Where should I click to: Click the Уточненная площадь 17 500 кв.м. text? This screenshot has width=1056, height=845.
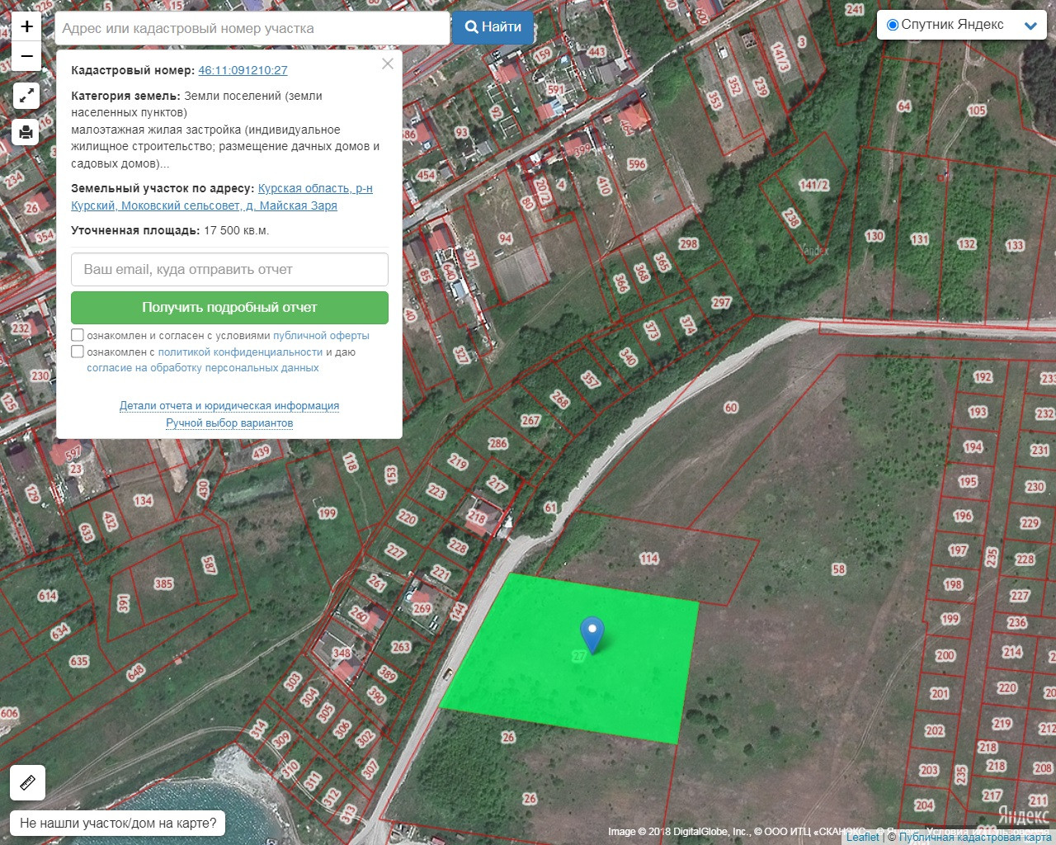[x=170, y=230]
